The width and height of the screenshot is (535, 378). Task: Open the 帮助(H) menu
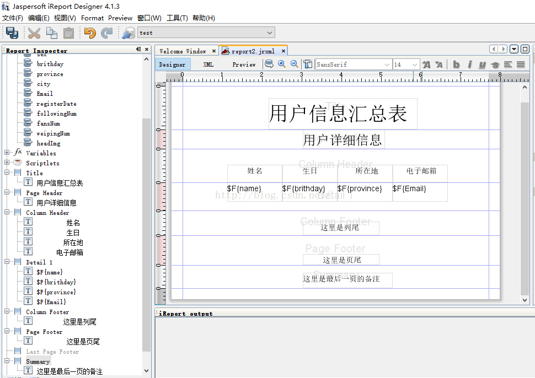coord(204,18)
